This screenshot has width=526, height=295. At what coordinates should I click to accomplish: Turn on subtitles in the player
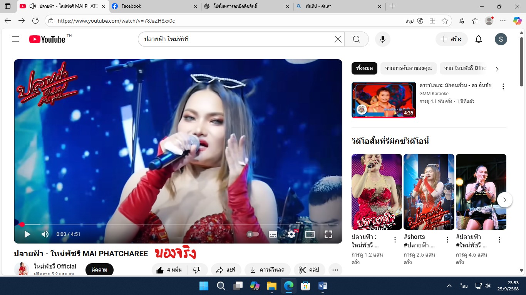(273, 234)
